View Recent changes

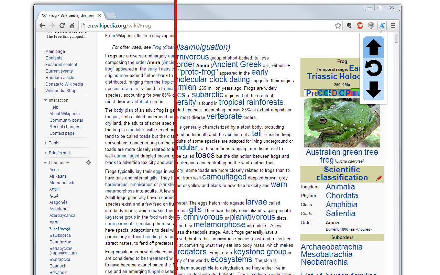[x=65, y=127]
